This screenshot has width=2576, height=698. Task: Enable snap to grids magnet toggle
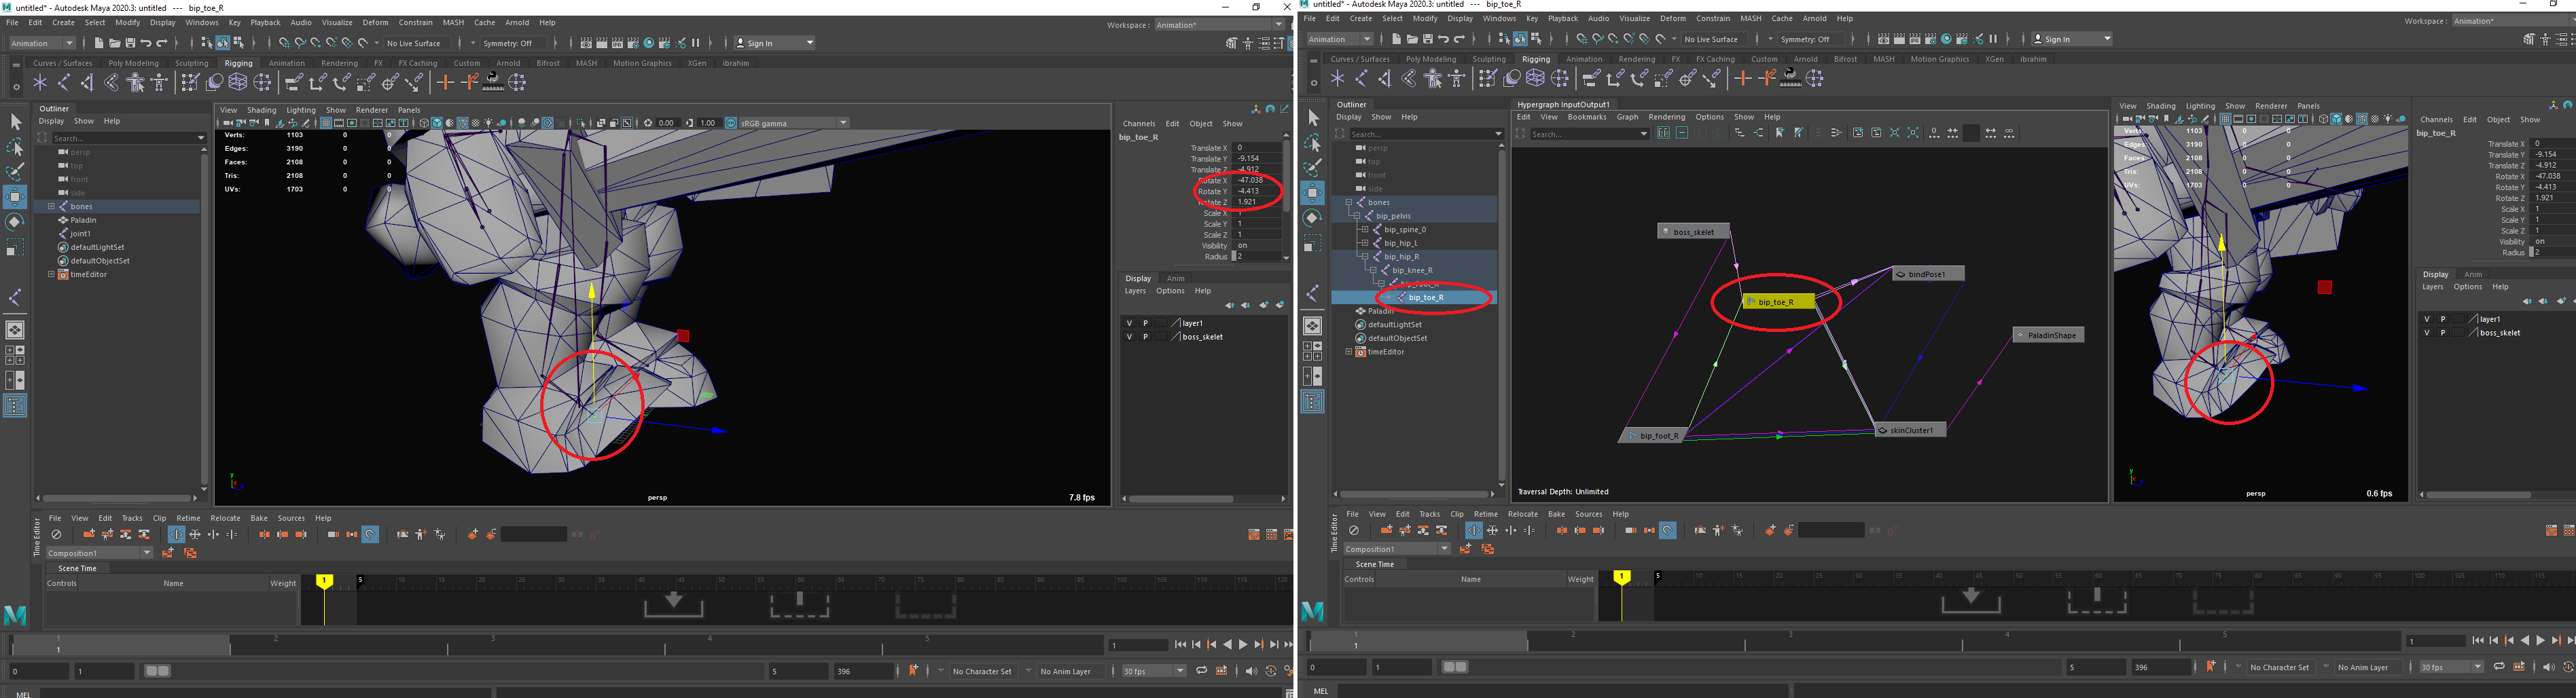click(x=285, y=42)
